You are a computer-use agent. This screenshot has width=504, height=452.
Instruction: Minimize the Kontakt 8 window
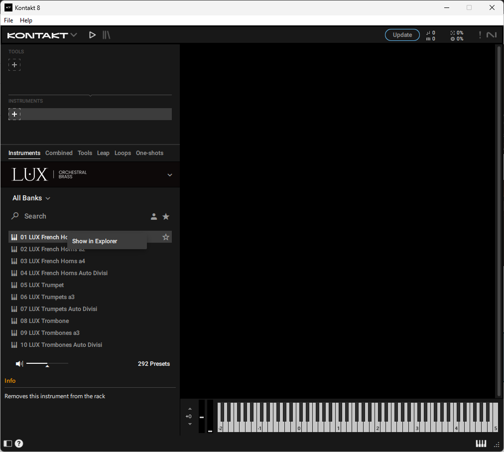click(447, 7)
